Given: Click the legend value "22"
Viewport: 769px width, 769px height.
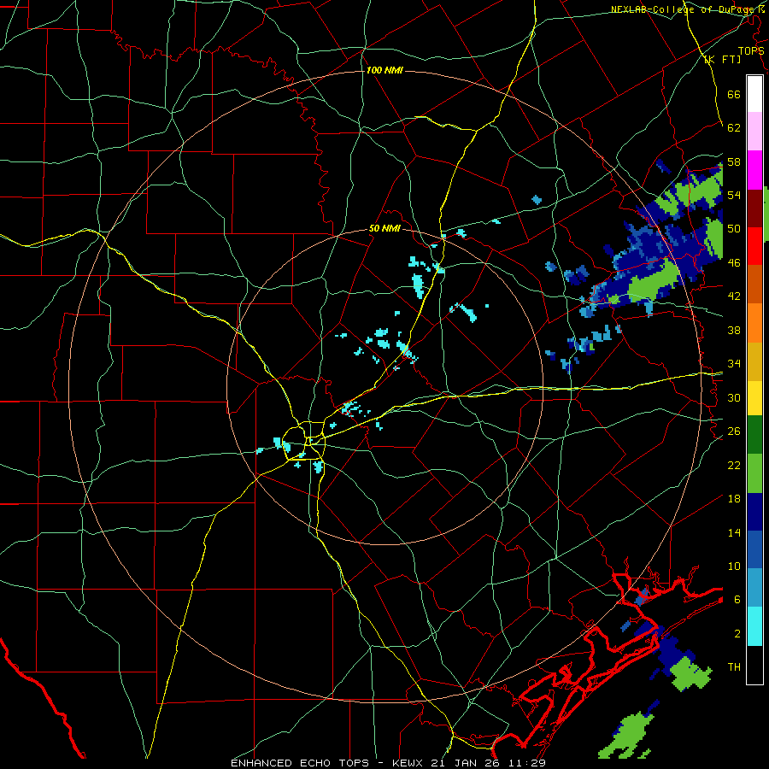Looking at the screenshot, I should [734, 465].
